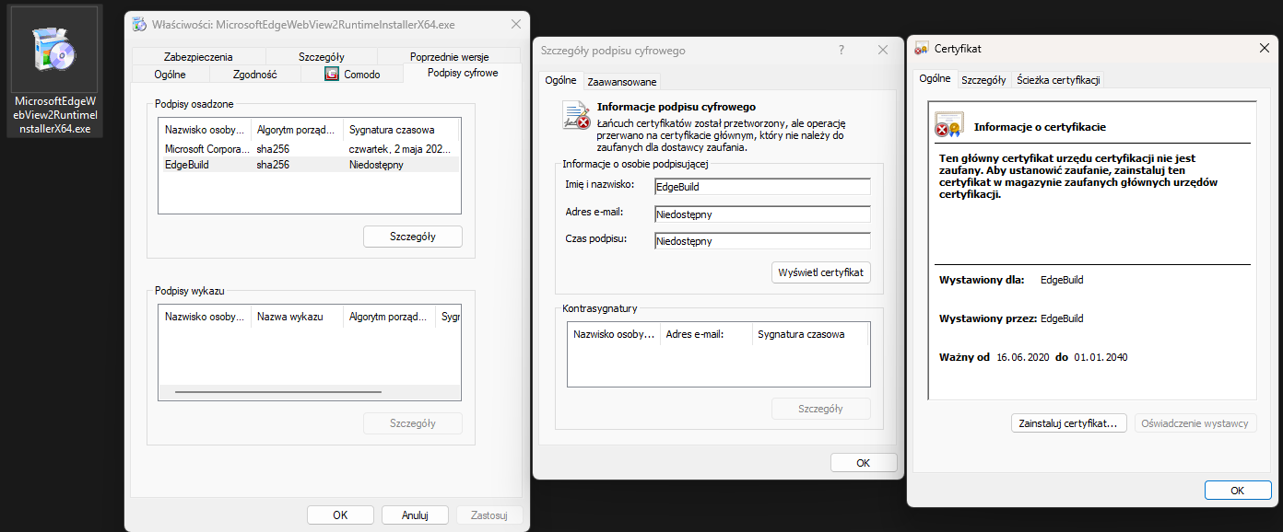Open the Zabezpieczenia tab

(x=198, y=57)
